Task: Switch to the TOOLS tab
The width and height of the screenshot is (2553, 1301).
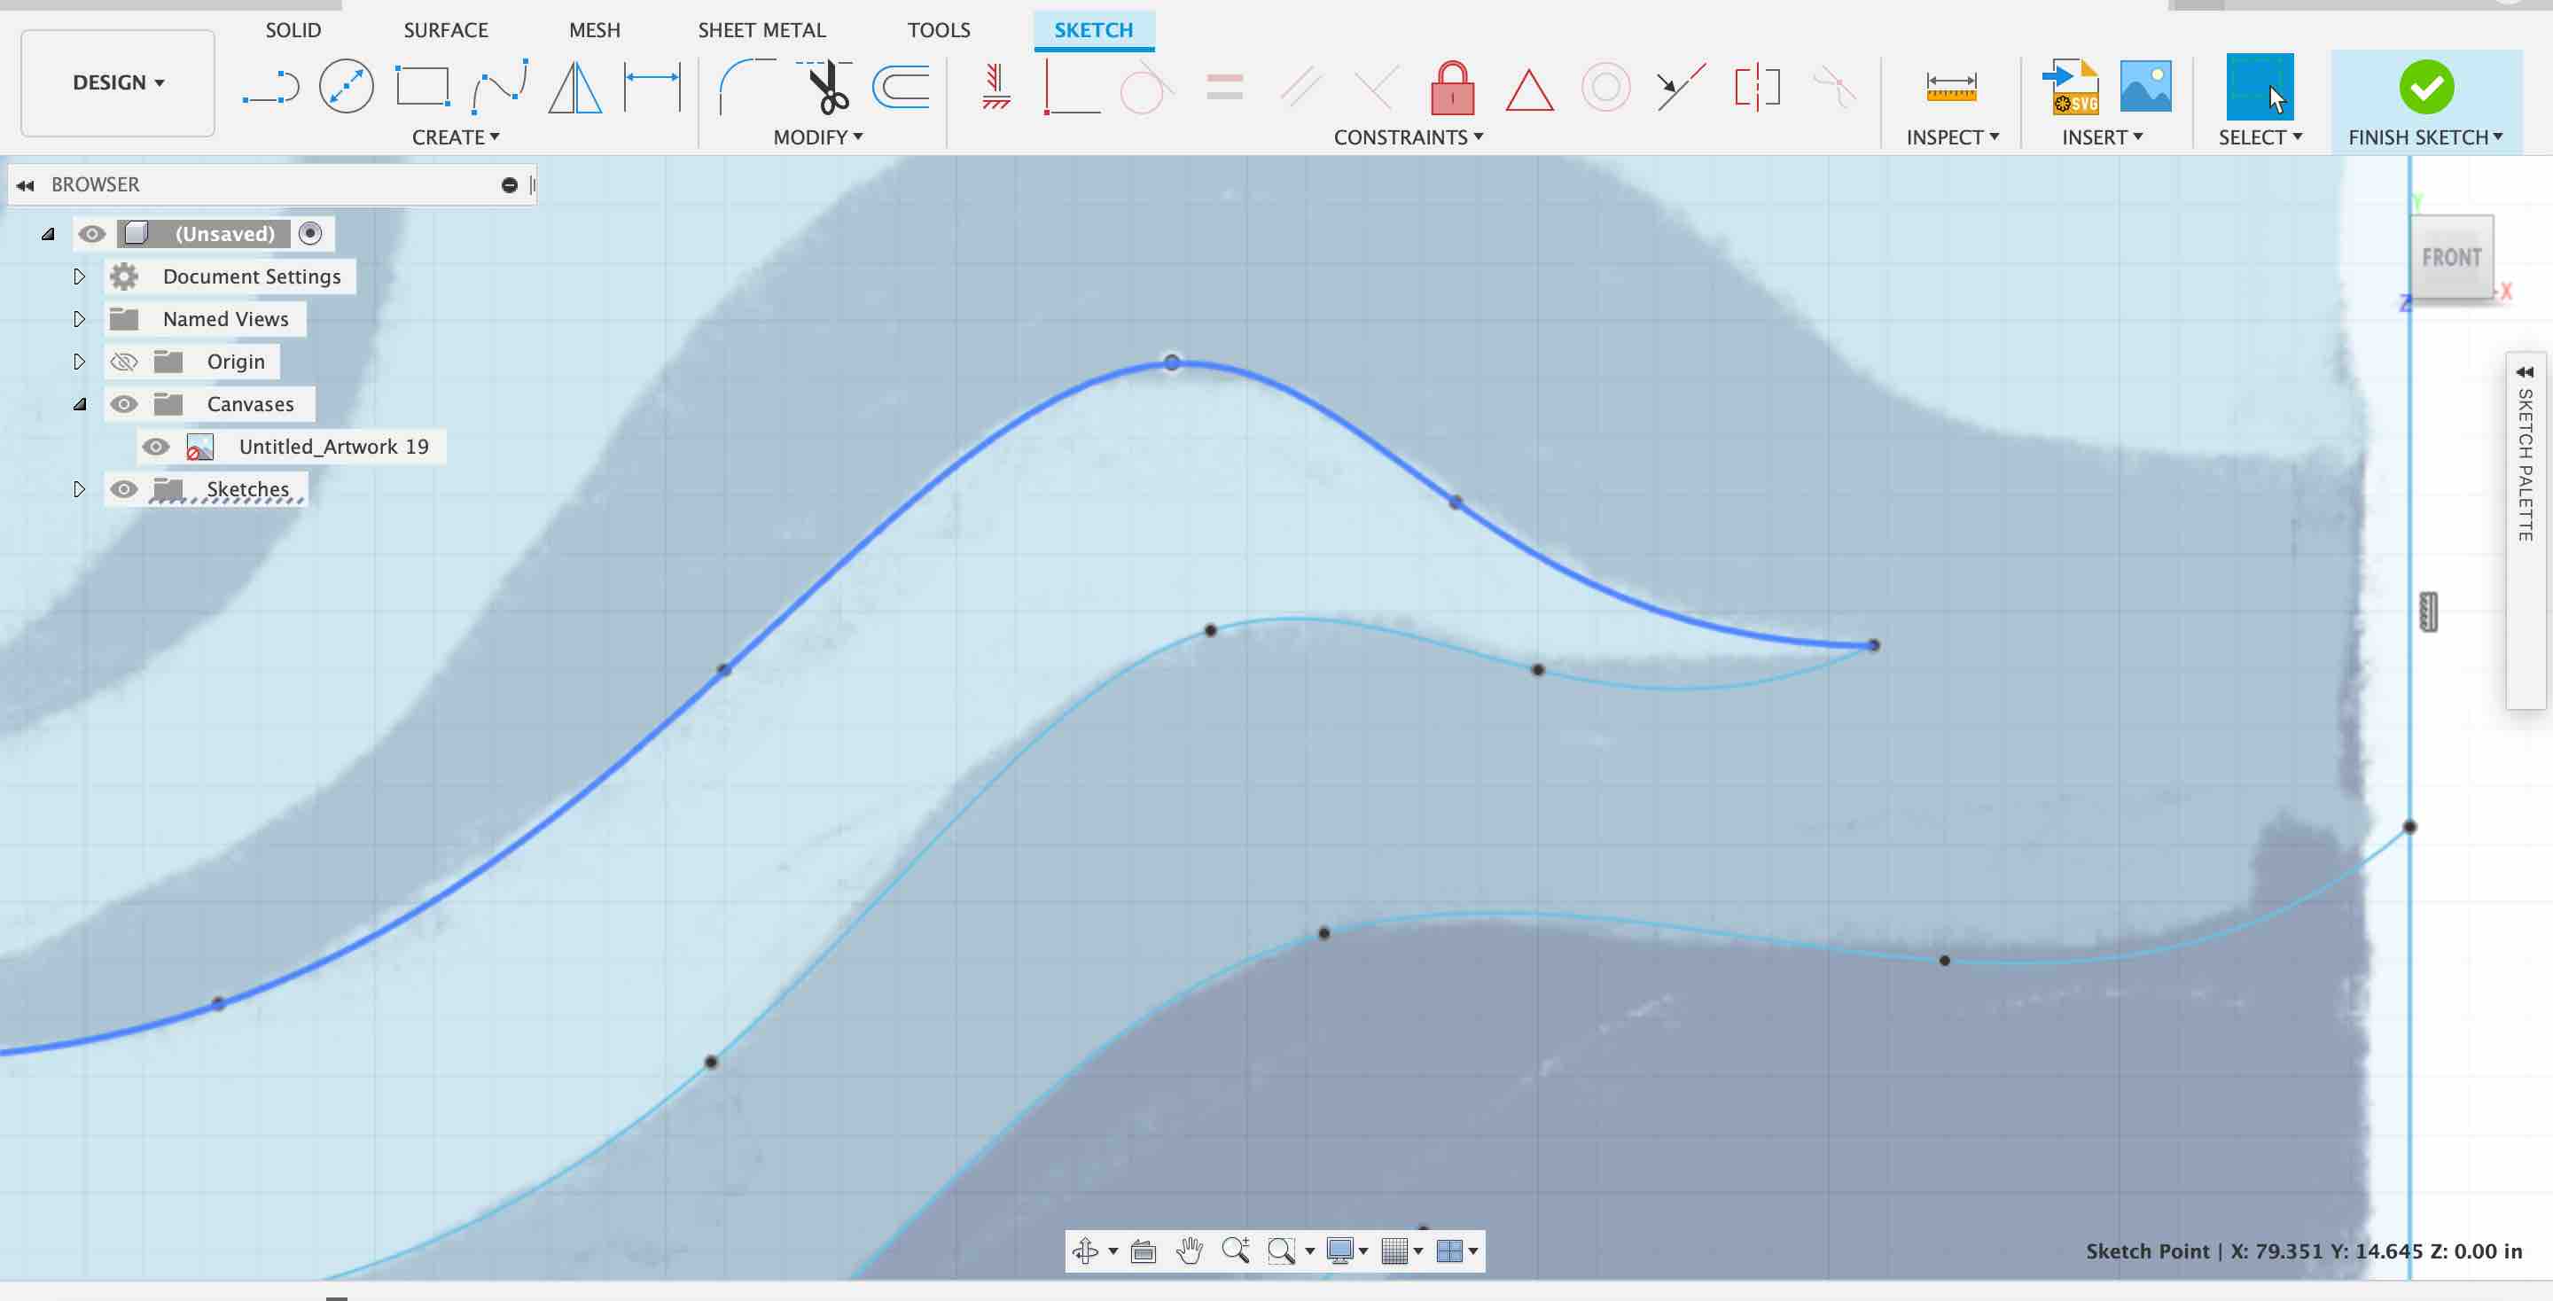Action: coord(940,30)
